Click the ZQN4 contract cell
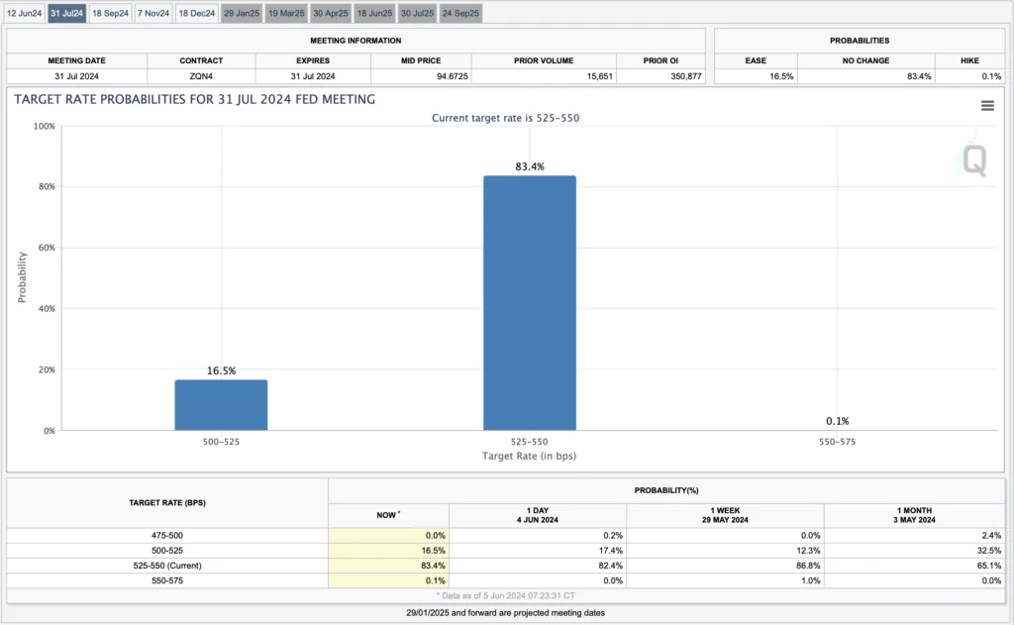Screen dimensions: 1014x625 click(x=201, y=76)
